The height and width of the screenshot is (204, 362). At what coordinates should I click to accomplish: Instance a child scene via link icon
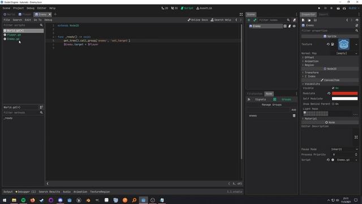pos(255,20)
